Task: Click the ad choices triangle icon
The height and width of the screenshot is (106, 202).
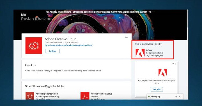Action: (176, 64)
